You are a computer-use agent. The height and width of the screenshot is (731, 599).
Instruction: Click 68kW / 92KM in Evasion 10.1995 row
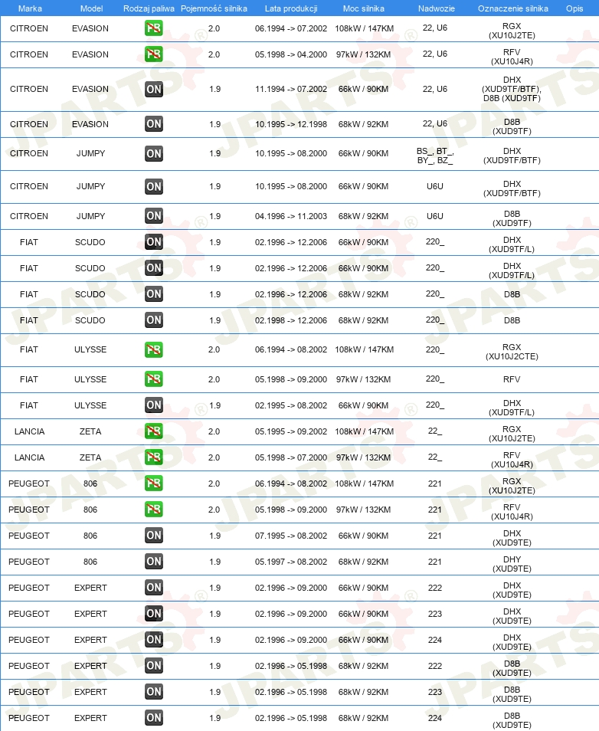click(364, 124)
